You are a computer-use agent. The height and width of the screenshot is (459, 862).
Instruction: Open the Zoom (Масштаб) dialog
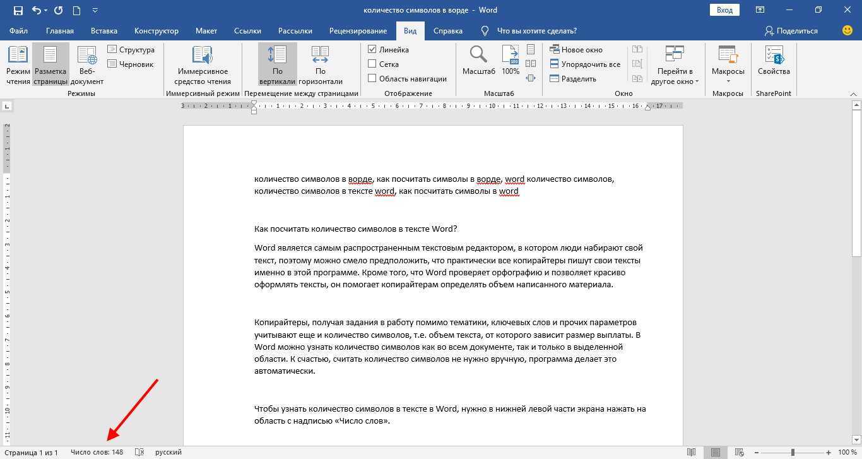pyautogui.click(x=479, y=61)
